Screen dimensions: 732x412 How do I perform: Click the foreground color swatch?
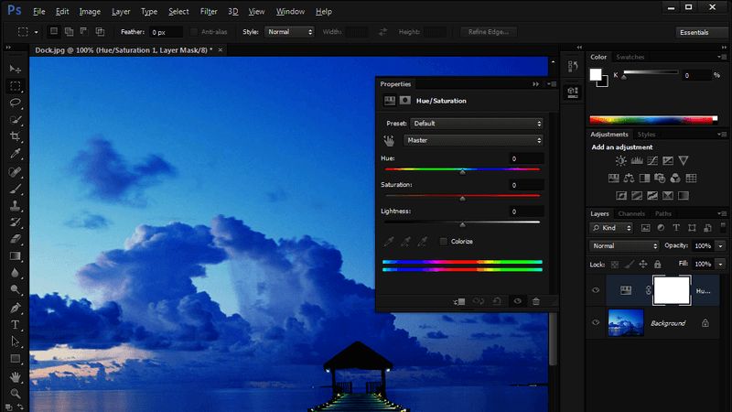596,75
